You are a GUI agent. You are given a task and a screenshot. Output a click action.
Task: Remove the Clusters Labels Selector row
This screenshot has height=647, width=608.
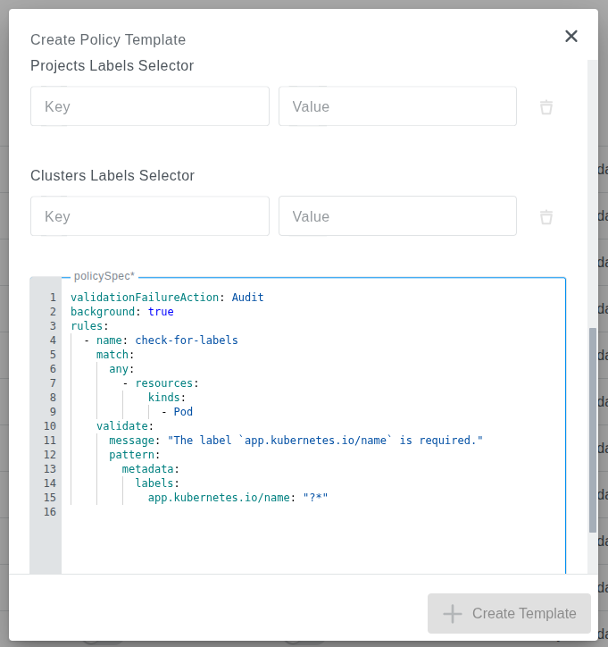click(546, 217)
